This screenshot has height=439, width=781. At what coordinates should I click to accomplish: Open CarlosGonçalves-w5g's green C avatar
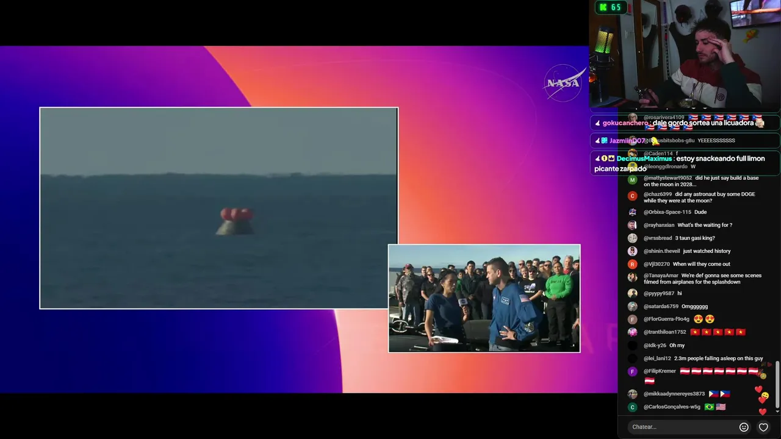[633, 407]
